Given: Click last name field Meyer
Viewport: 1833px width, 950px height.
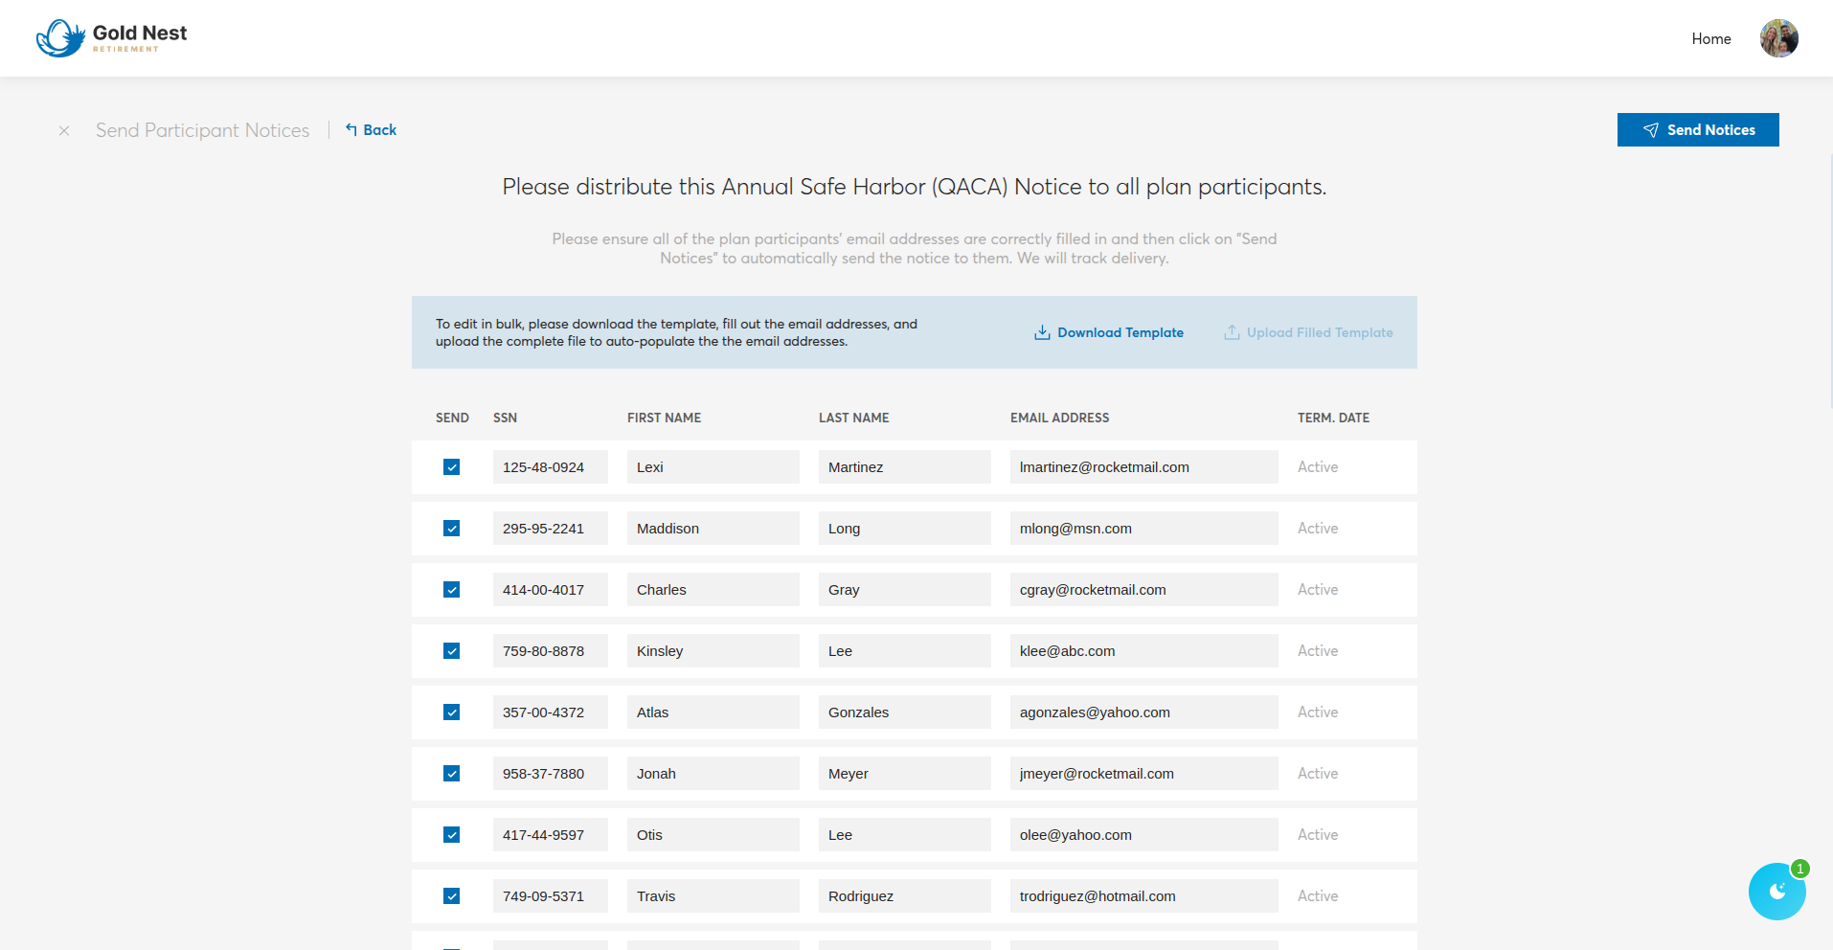Looking at the screenshot, I should tap(904, 774).
